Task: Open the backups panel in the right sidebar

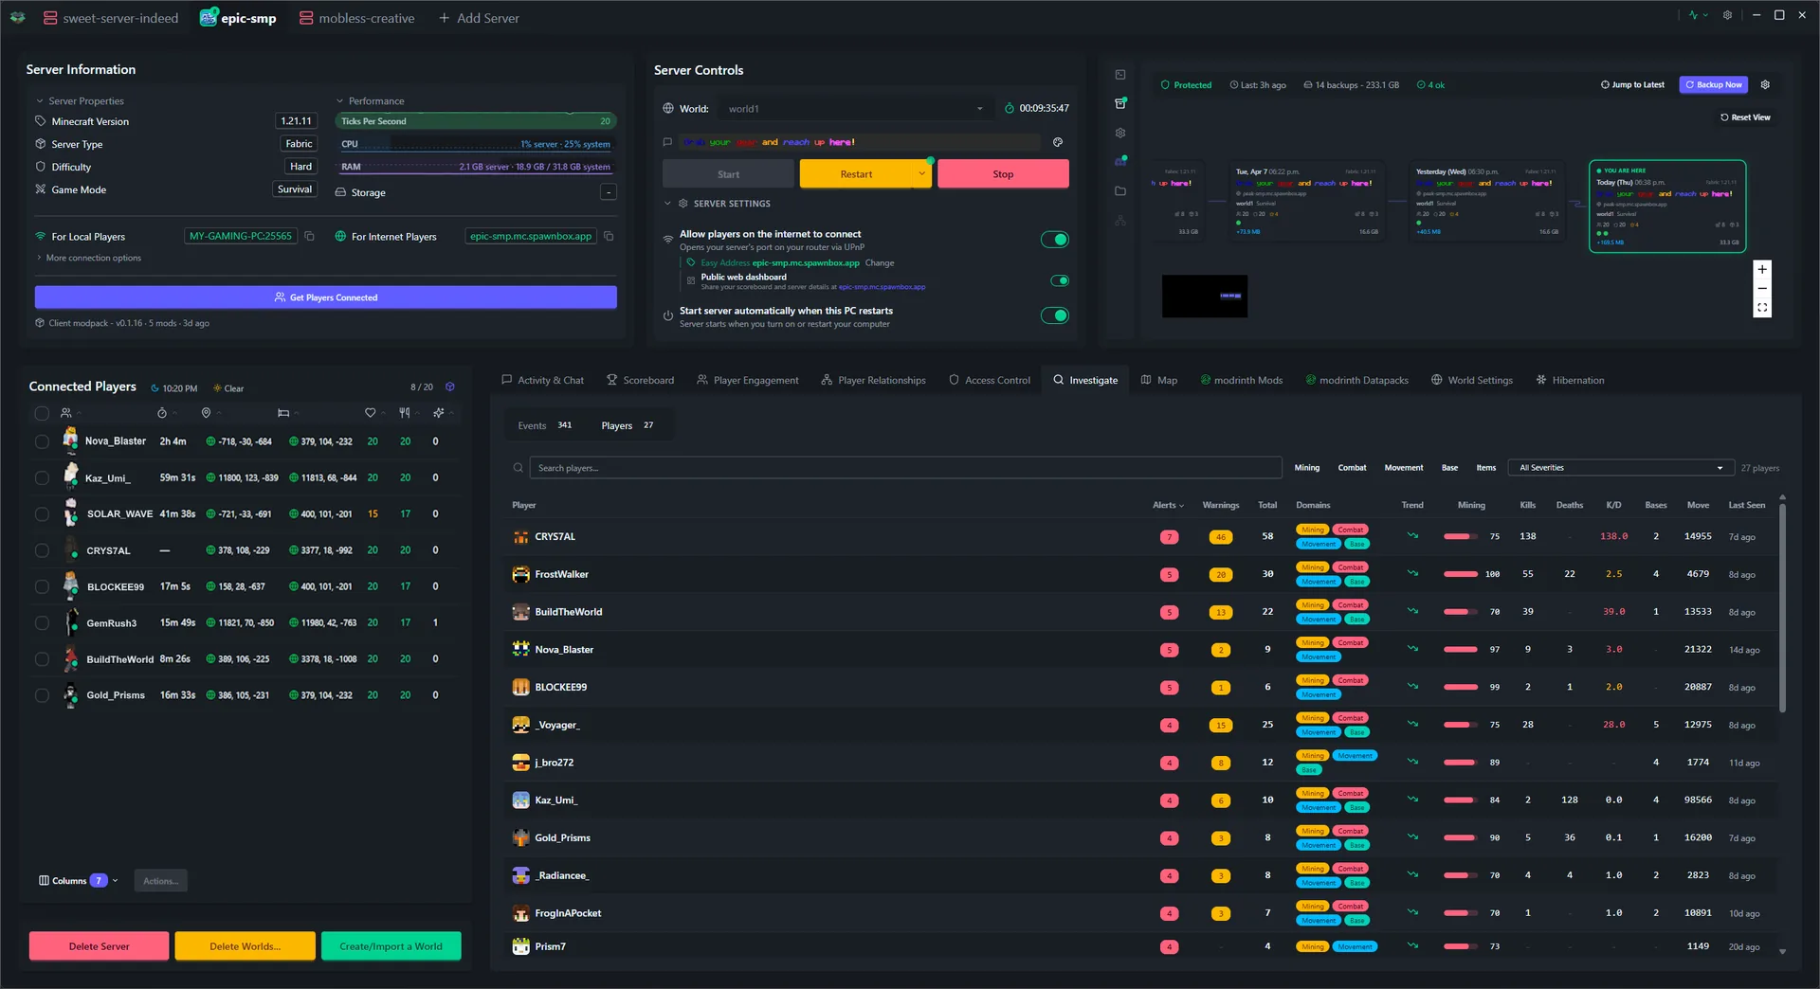Action: coord(1120,103)
